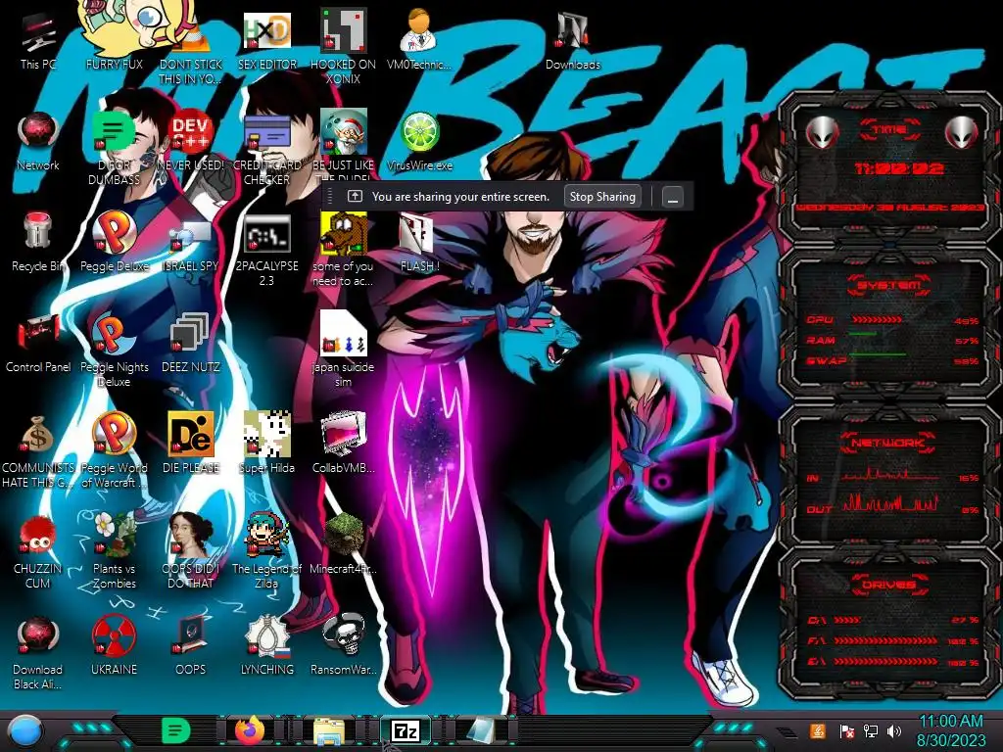The width and height of the screenshot is (1003, 752).
Task: Open the Downloads folder shortcut
Action: click(573, 41)
